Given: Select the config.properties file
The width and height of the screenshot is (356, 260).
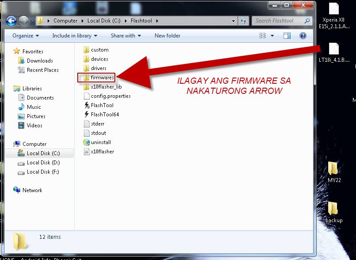Looking at the screenshot, I should [107, 96].
